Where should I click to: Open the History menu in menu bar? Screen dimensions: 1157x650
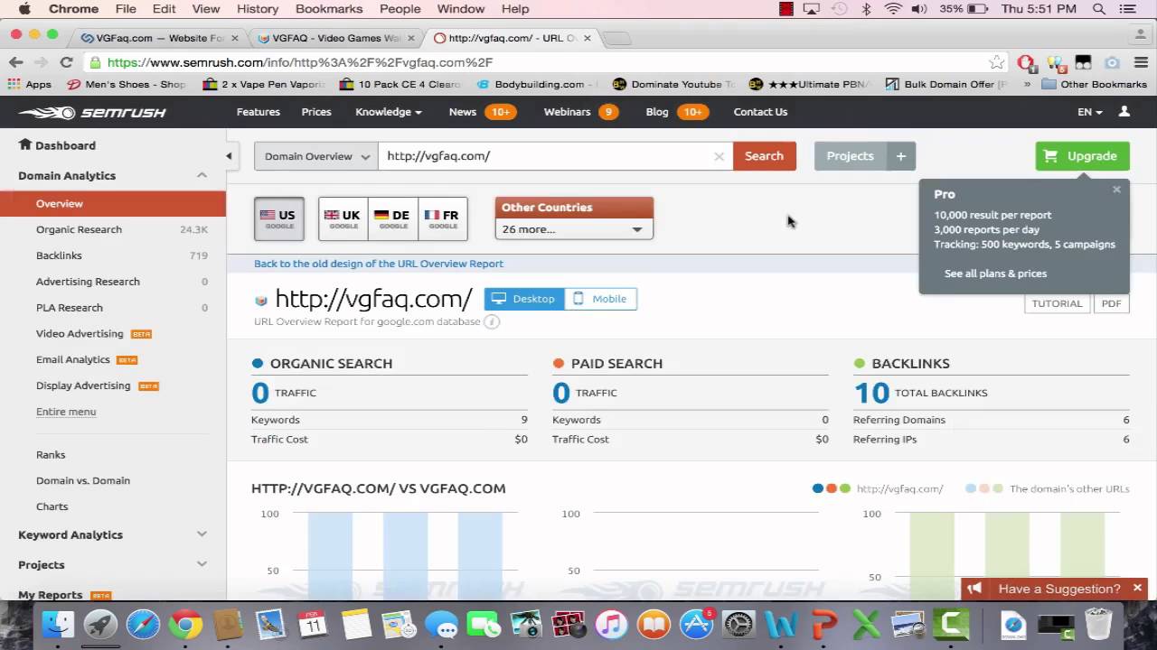click(x=258, y=9)
